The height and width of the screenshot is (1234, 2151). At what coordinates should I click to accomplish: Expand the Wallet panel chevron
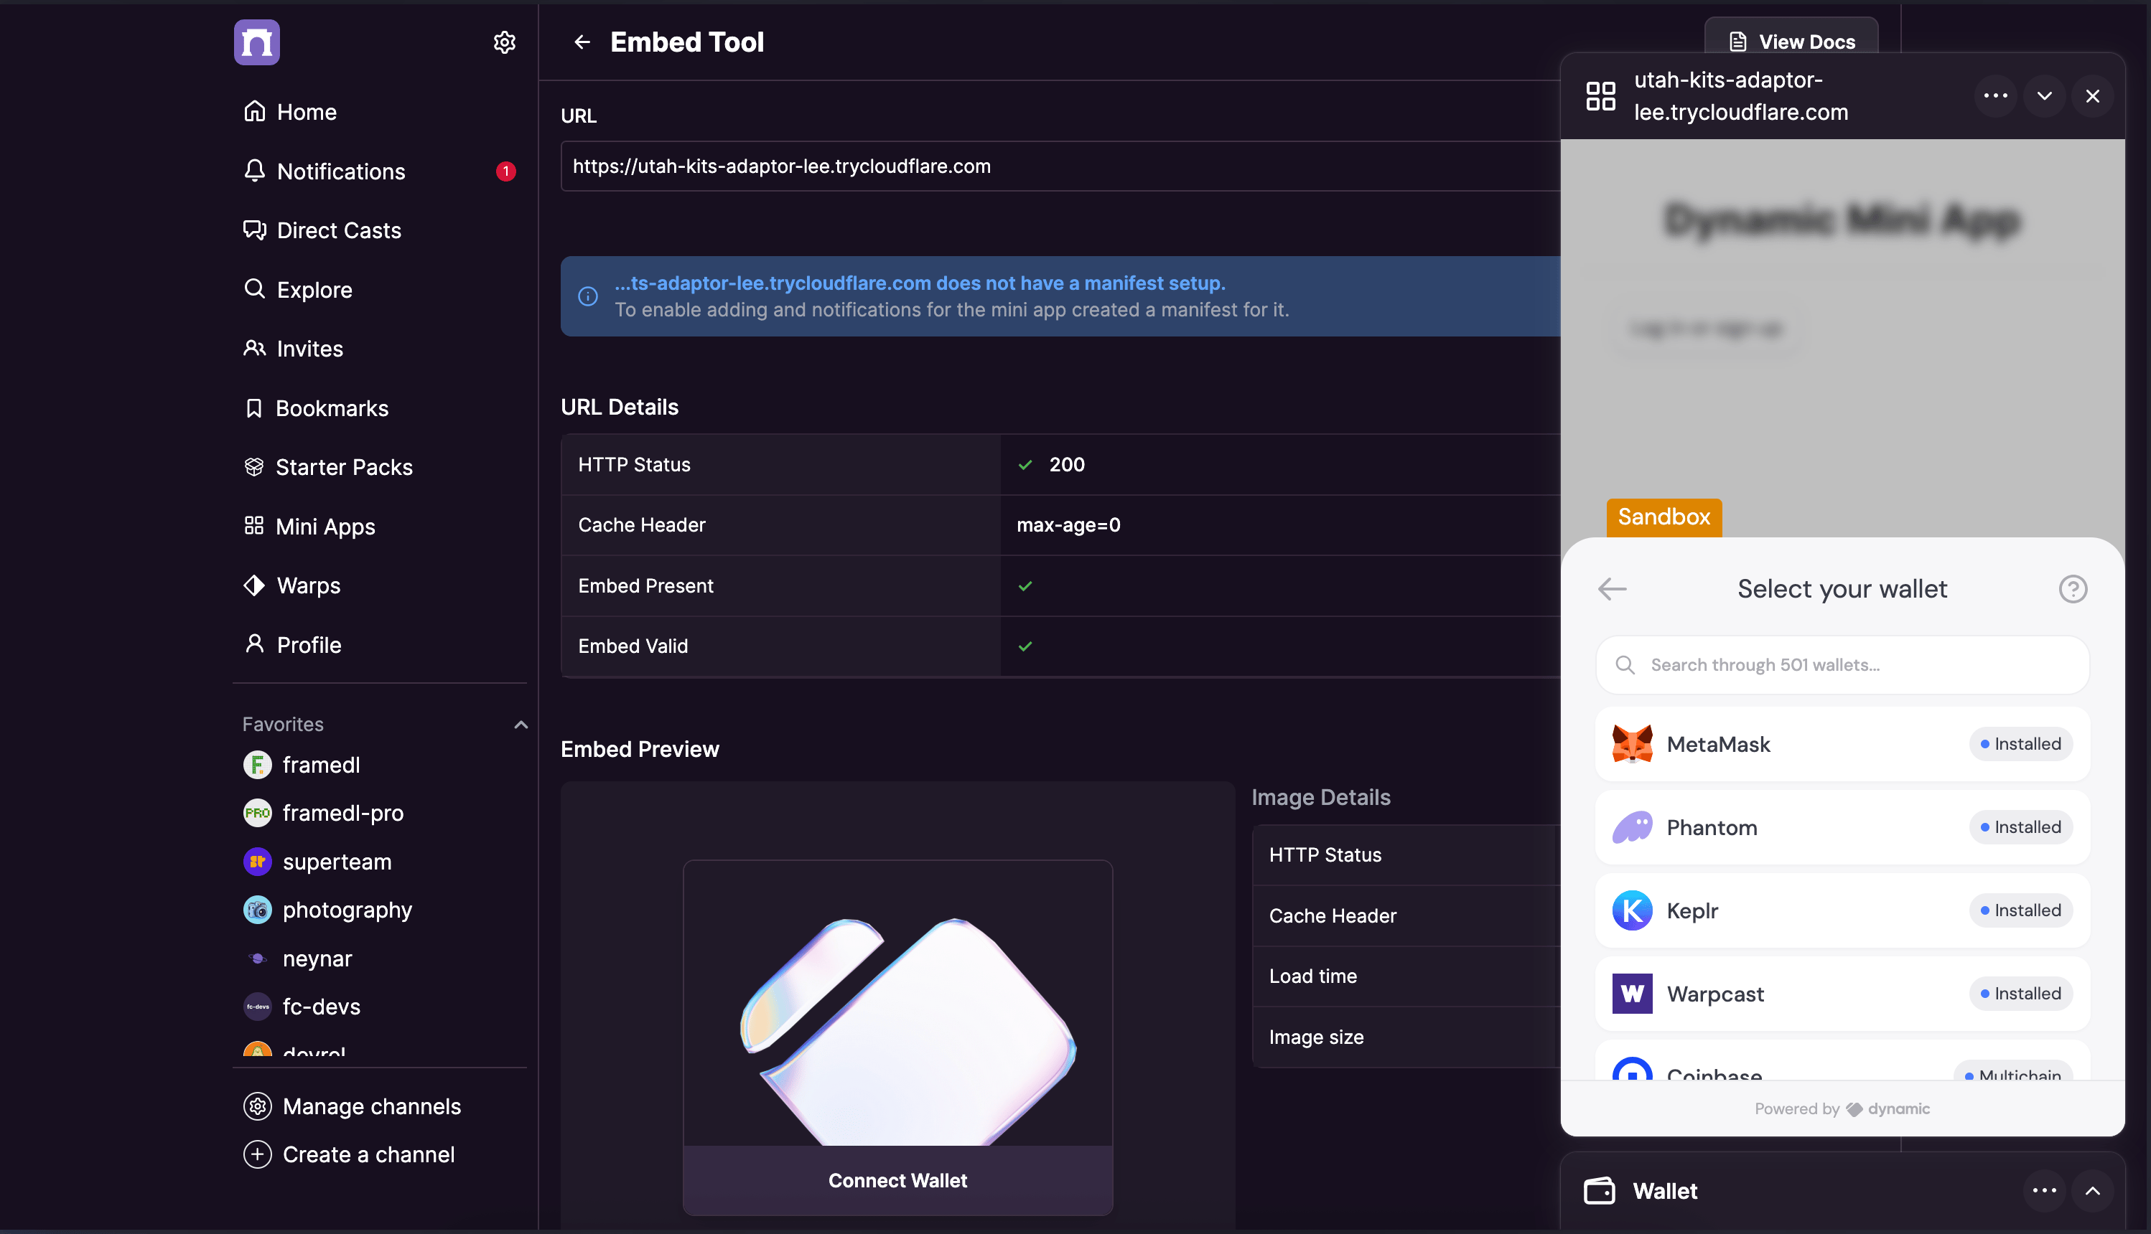tap(2093, 1191)
